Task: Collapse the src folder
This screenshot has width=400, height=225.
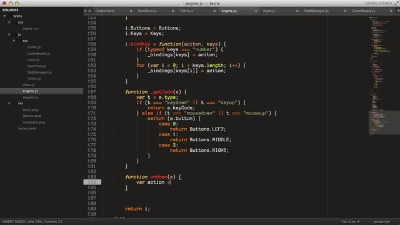Action: (14, 41)
